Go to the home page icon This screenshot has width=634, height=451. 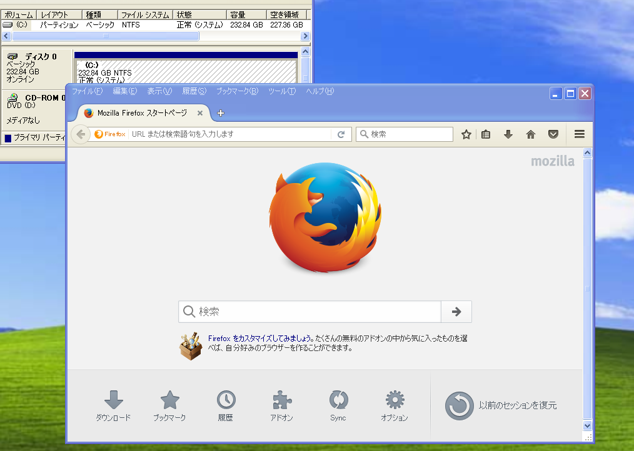click(530, 134)
